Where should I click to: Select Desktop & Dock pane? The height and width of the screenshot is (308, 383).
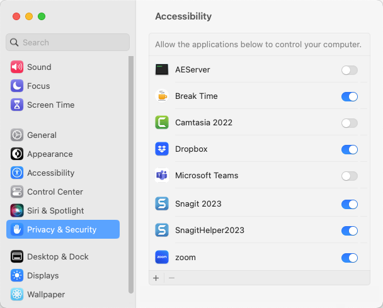[63, 256]
